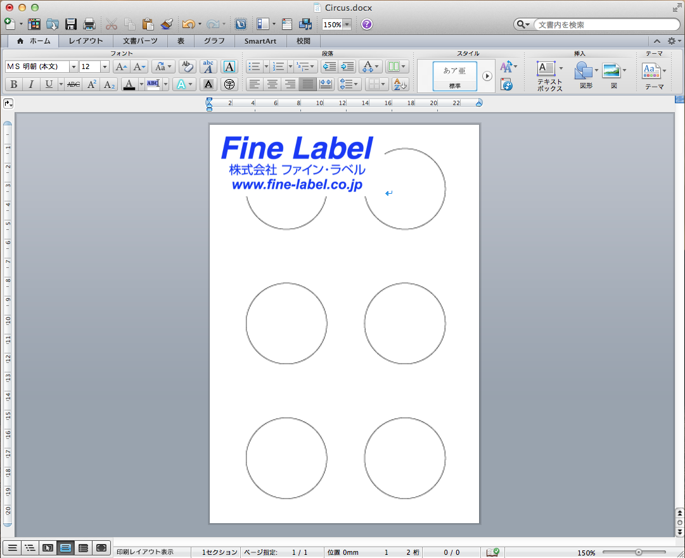The image size is (685, 558).
Task: Toggle Superscript formatting
Action: pos(91,84)
